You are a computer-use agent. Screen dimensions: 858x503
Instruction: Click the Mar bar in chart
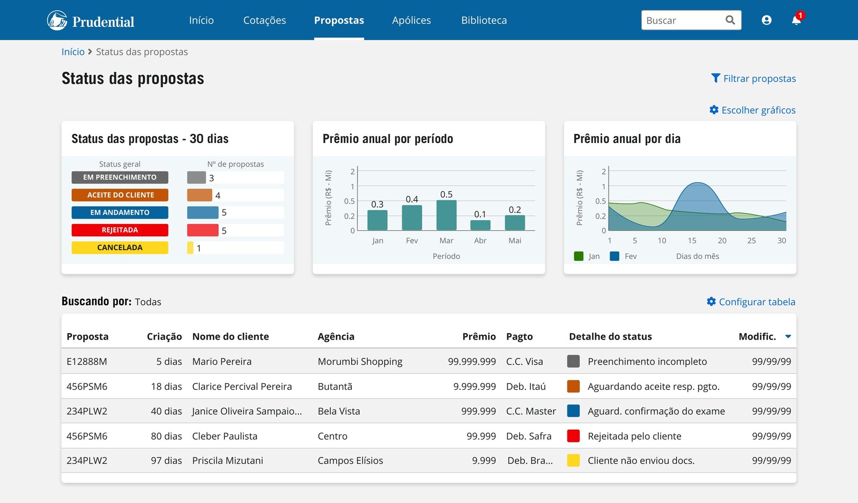tap(446, 215)
